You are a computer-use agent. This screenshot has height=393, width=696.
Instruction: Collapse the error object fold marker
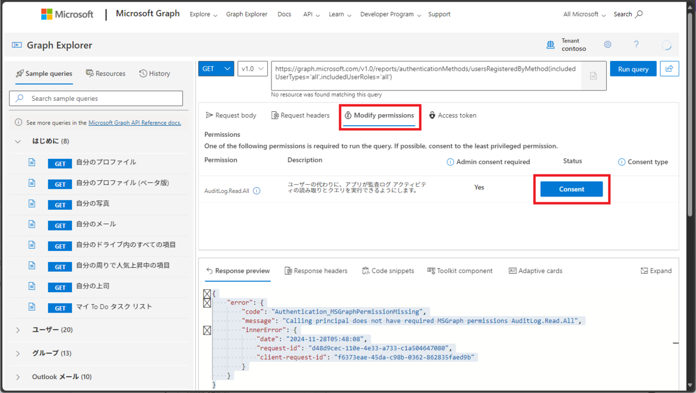click(207, 303)
